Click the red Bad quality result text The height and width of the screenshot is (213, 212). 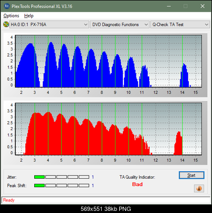pos(137,185)
